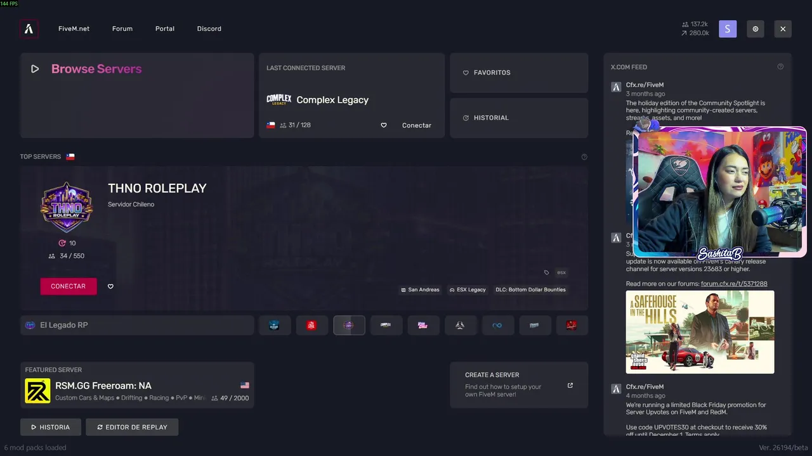Screen dimensions: 812x456
Task: Open the Forum menu link
Action: [x=122, y=28]
